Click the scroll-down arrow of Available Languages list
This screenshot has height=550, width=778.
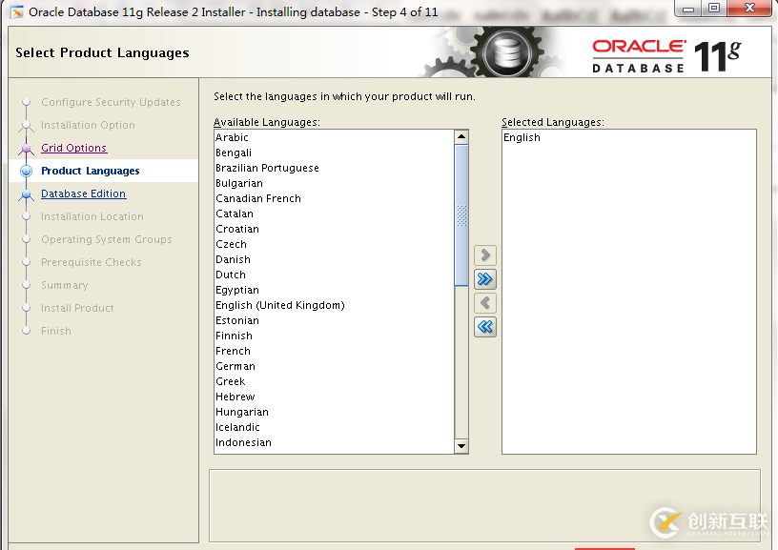[461, 446]
